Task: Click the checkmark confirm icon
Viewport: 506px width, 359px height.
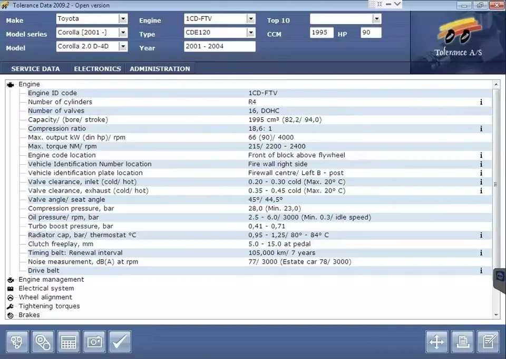Action: (120, 342)
